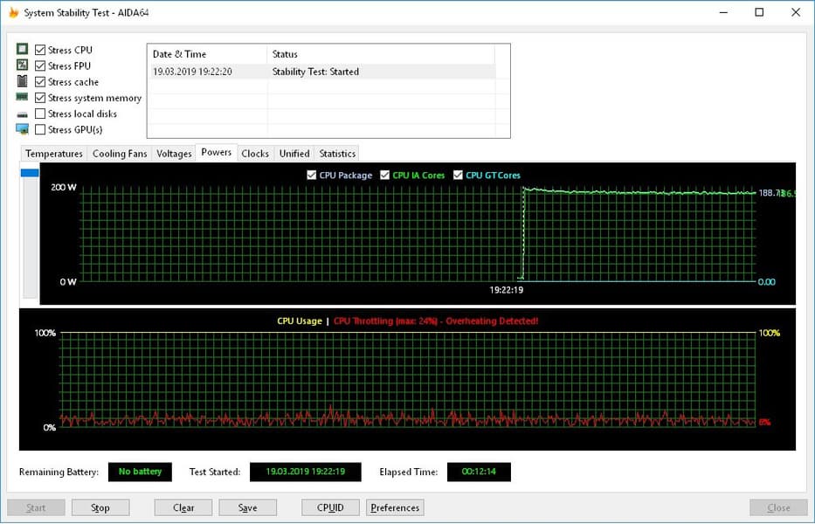
Task: Click the 188.7 power reading value
Action: pyautogui.click(x=770, y=193)
